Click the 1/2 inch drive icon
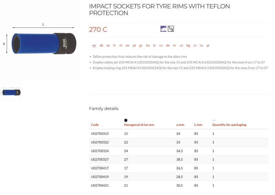 [171, 29]
